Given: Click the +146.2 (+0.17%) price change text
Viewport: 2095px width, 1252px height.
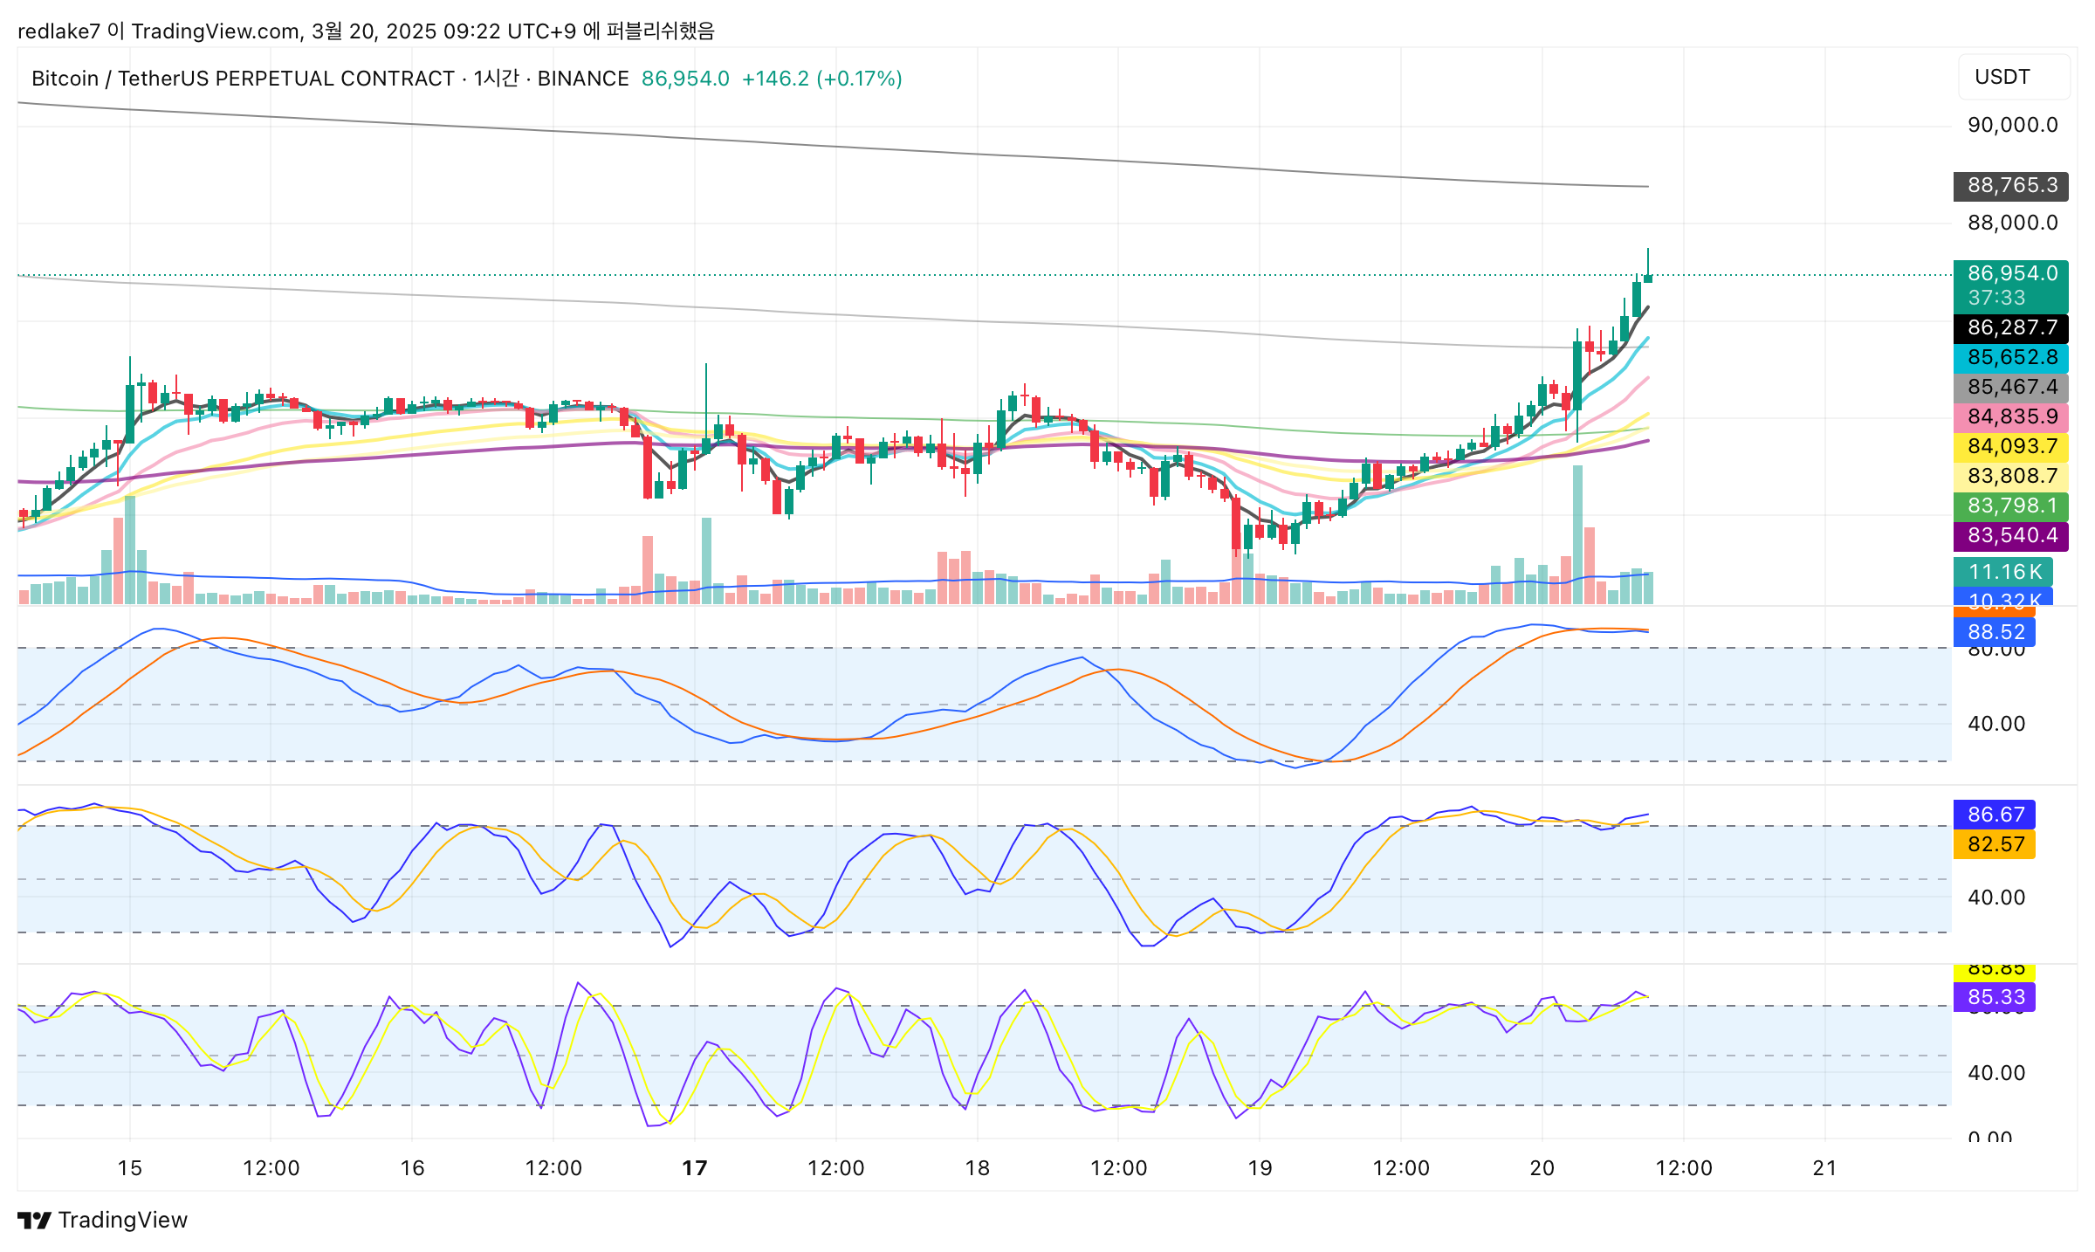Looking at the screenshot, I should pos(821,79).
